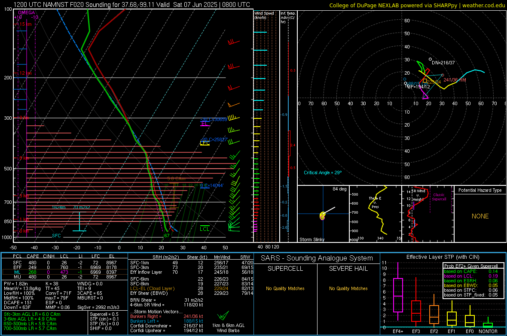Click the 0 C=14044' freezing level label
This screenshot has width=507, height=336.
pos(212,186)
